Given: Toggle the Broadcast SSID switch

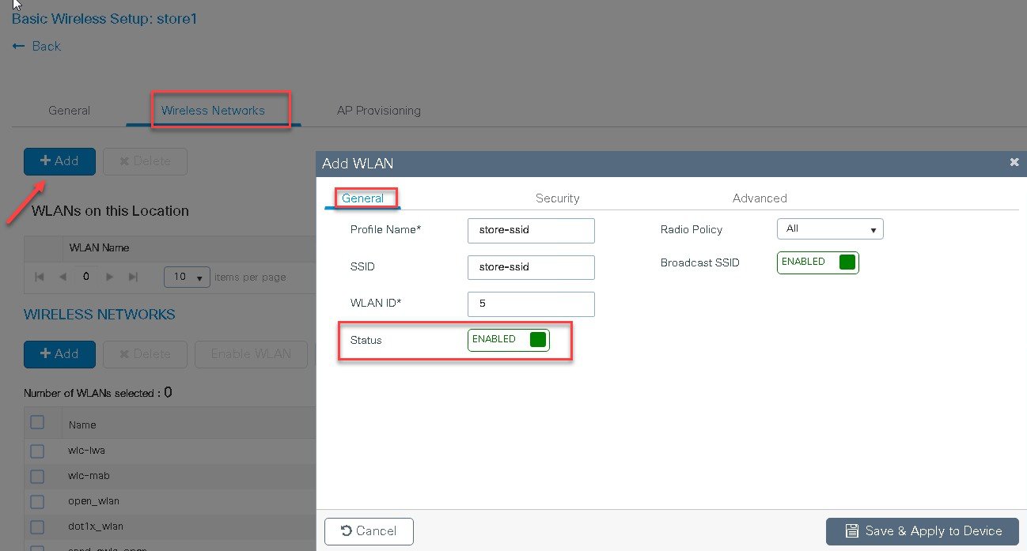Looking at the screenshot, I should pyautogui.click(x=817, y=262).
